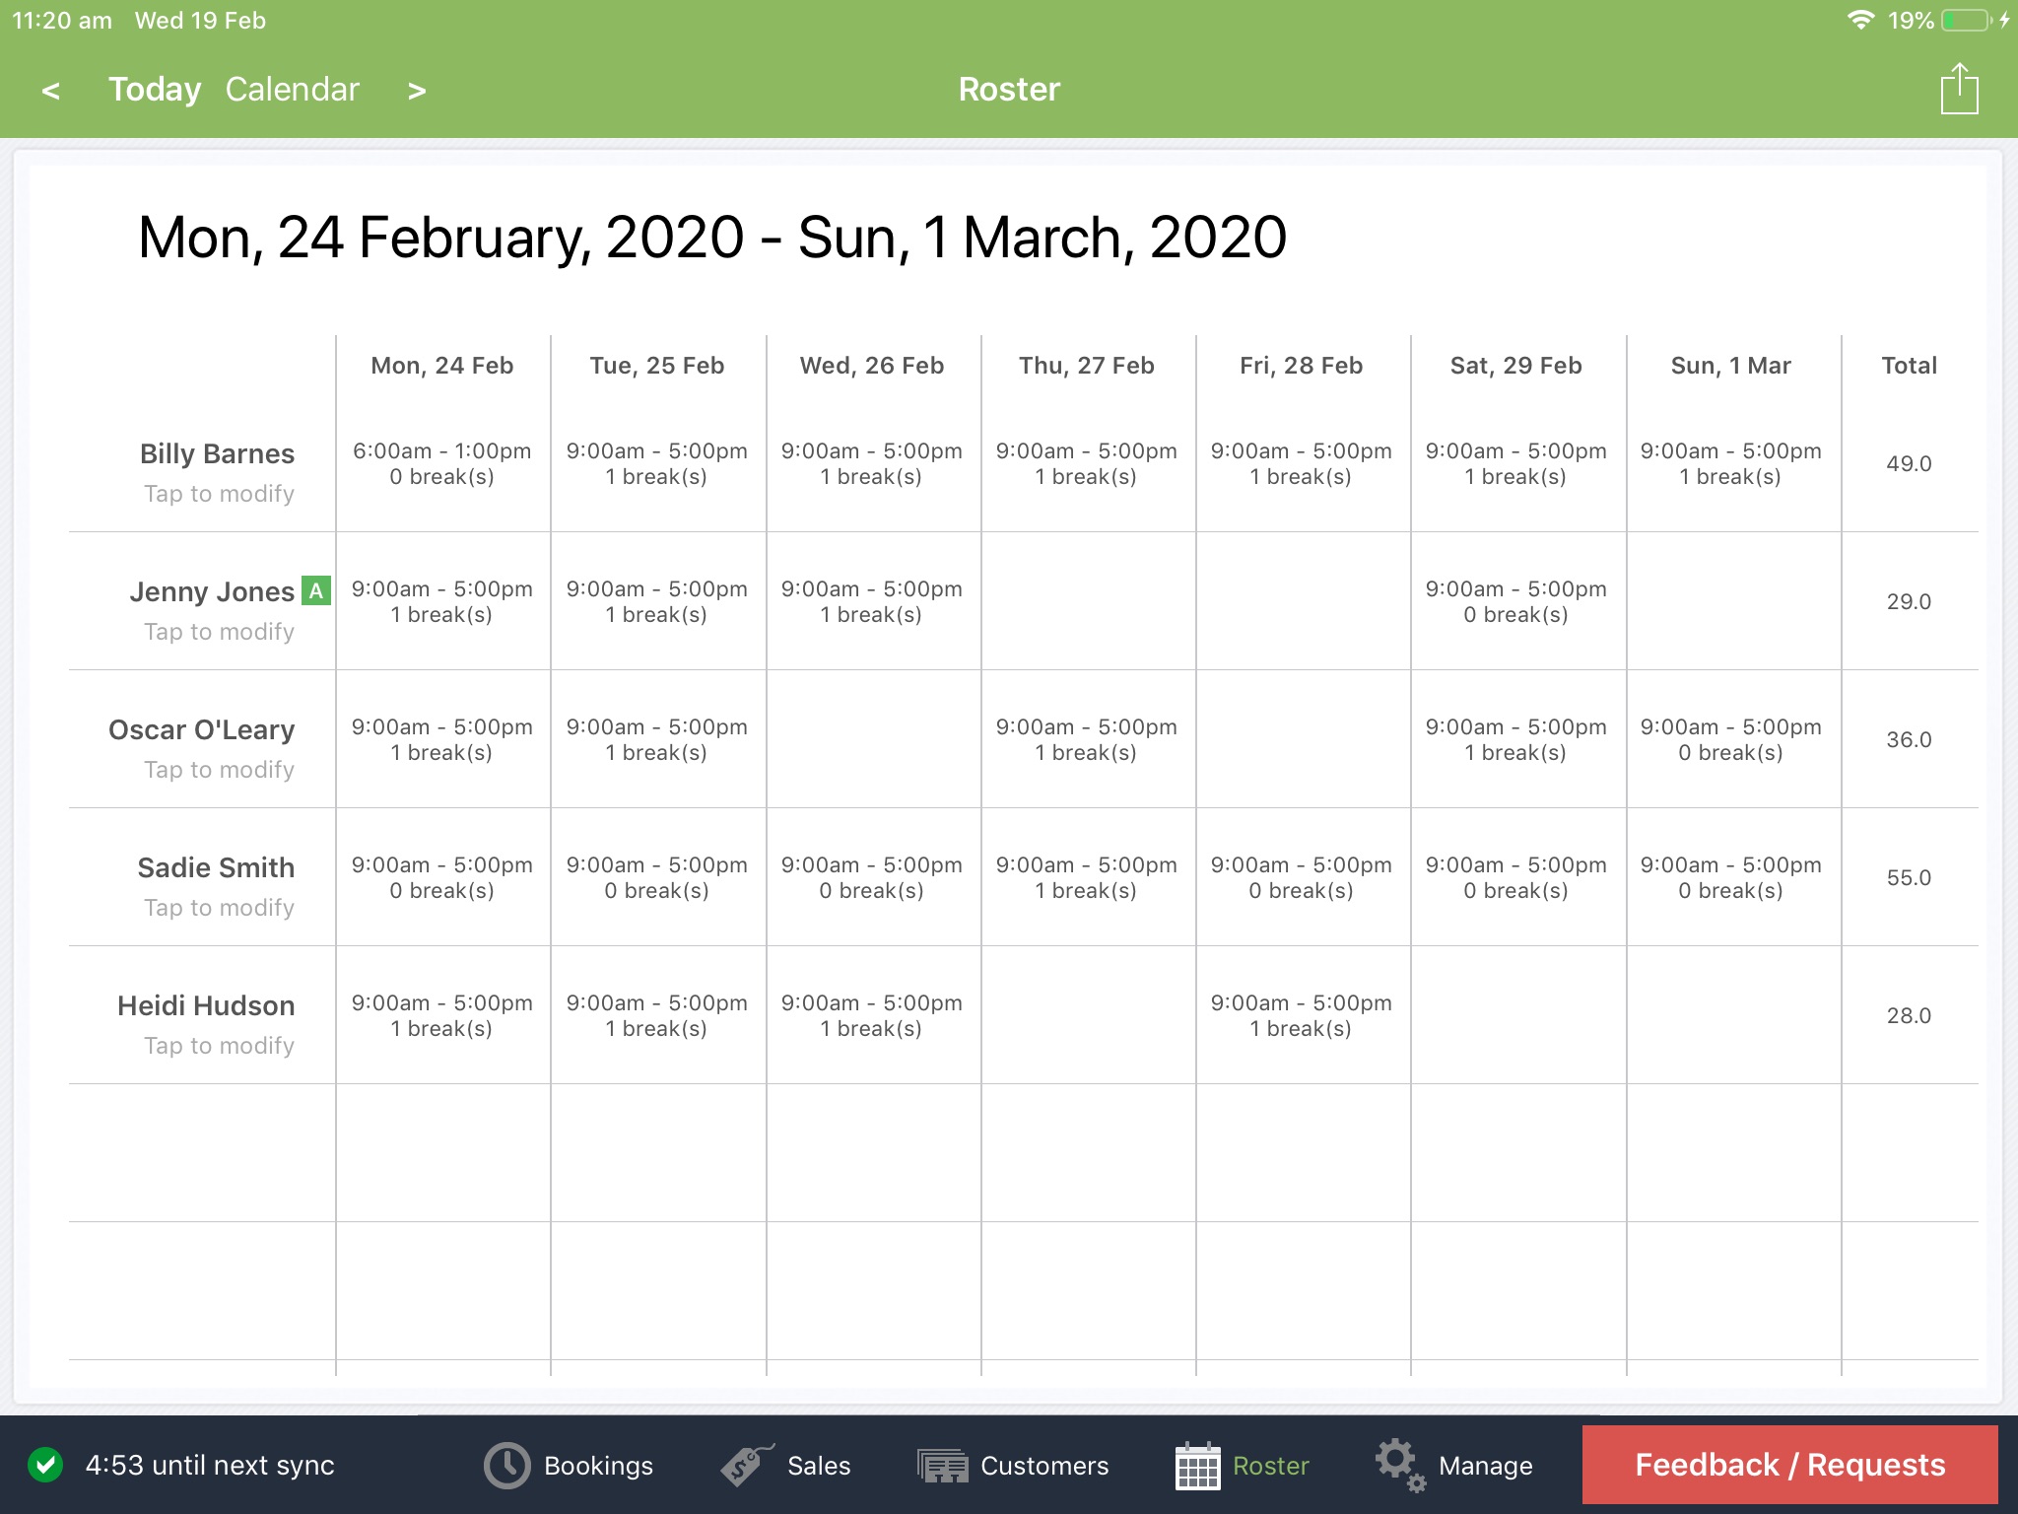
Task: Tap the green sync checkmark icon
Action: coord(46,1466)
